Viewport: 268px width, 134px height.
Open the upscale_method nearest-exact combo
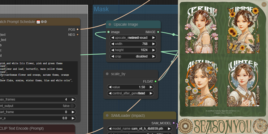pyautogui.click(x=133, y=38)
